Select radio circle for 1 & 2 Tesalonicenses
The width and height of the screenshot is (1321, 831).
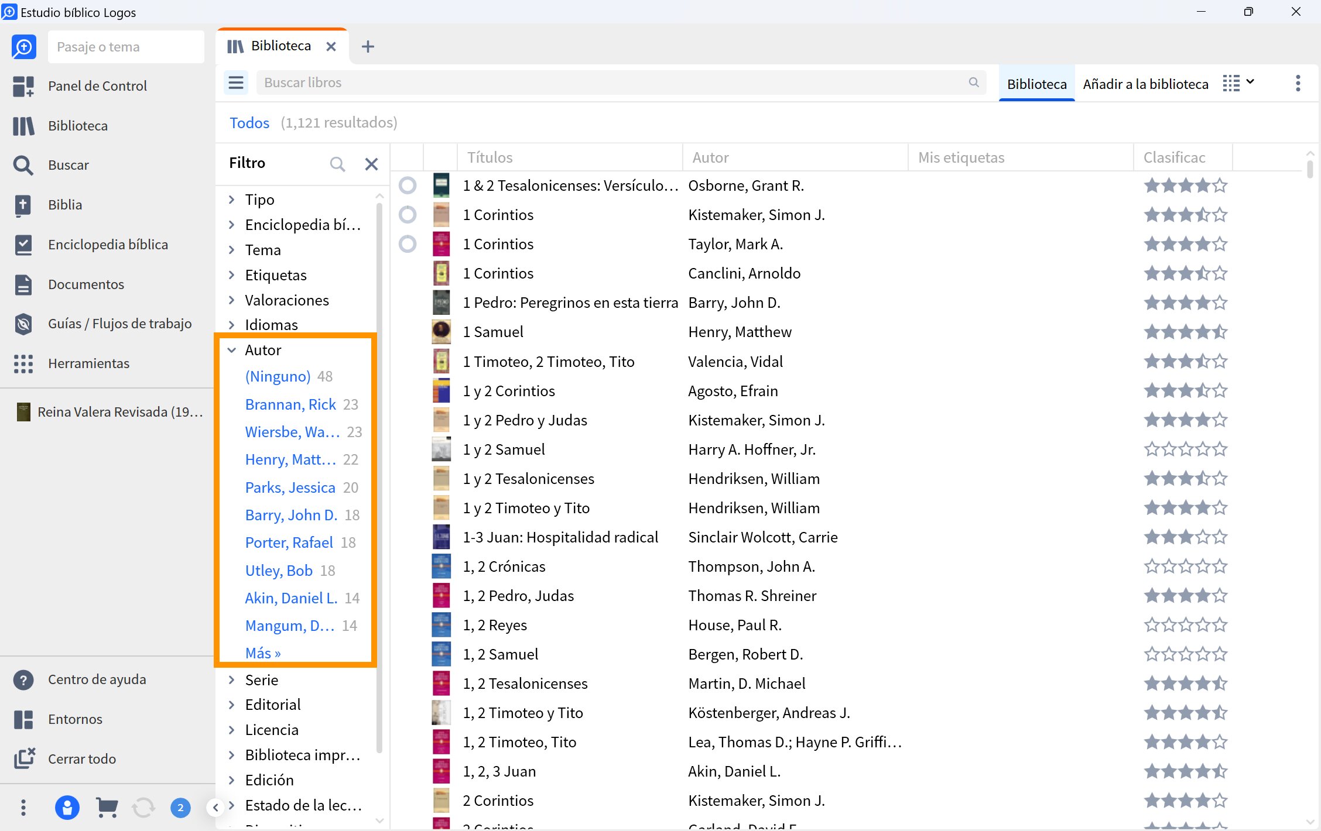(408, 186)
